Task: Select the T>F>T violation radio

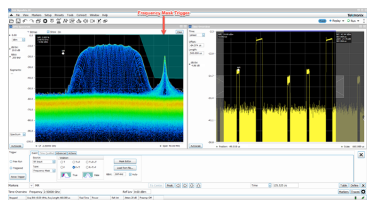Action: [87, 162]
